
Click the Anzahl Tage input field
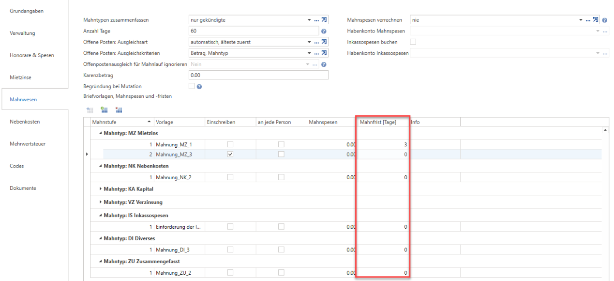click(x=254, y=31)
